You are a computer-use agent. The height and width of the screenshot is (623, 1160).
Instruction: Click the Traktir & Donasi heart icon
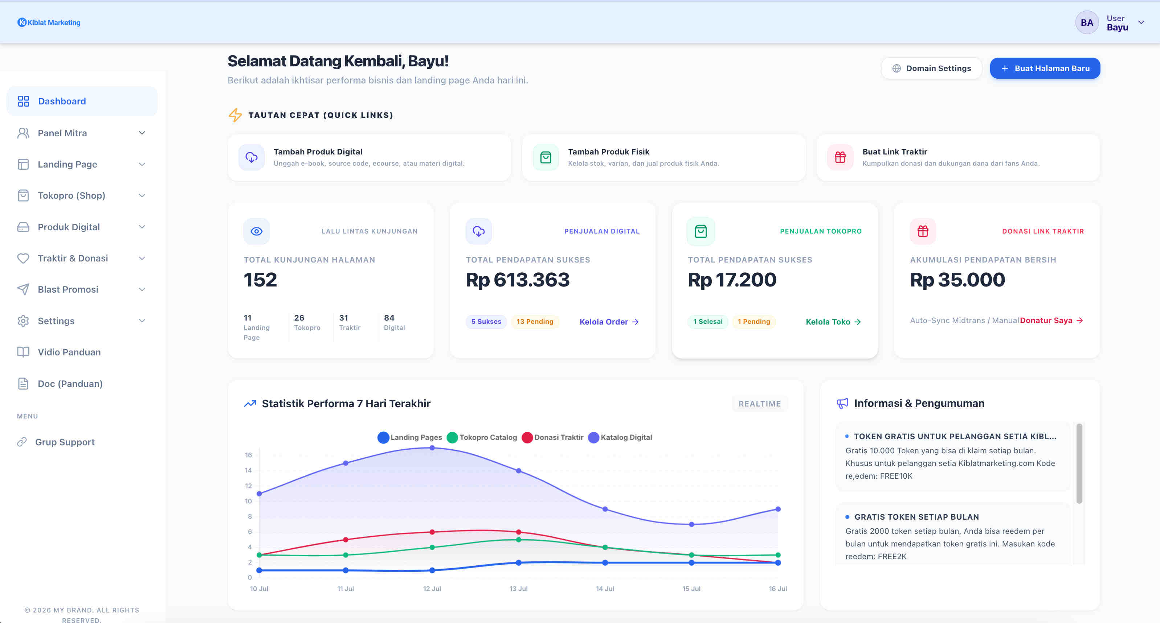pyautogui.click(x=23, y=258)
